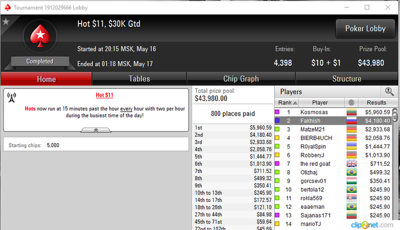Click the broadcast antenna news icon
Screen dimensions: 400x230
(11, 98)
